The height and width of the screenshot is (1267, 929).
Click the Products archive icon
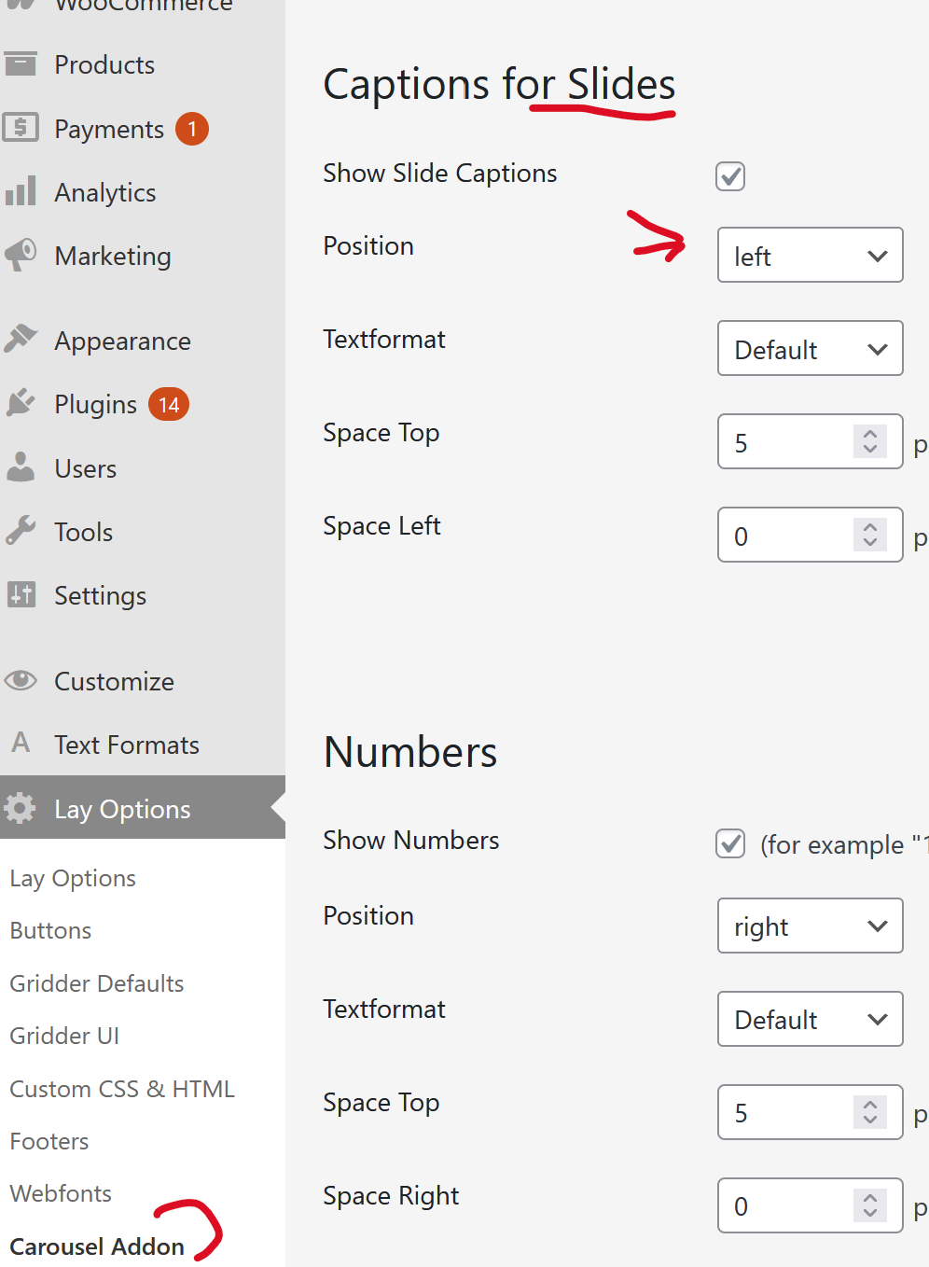coord(21,63)
